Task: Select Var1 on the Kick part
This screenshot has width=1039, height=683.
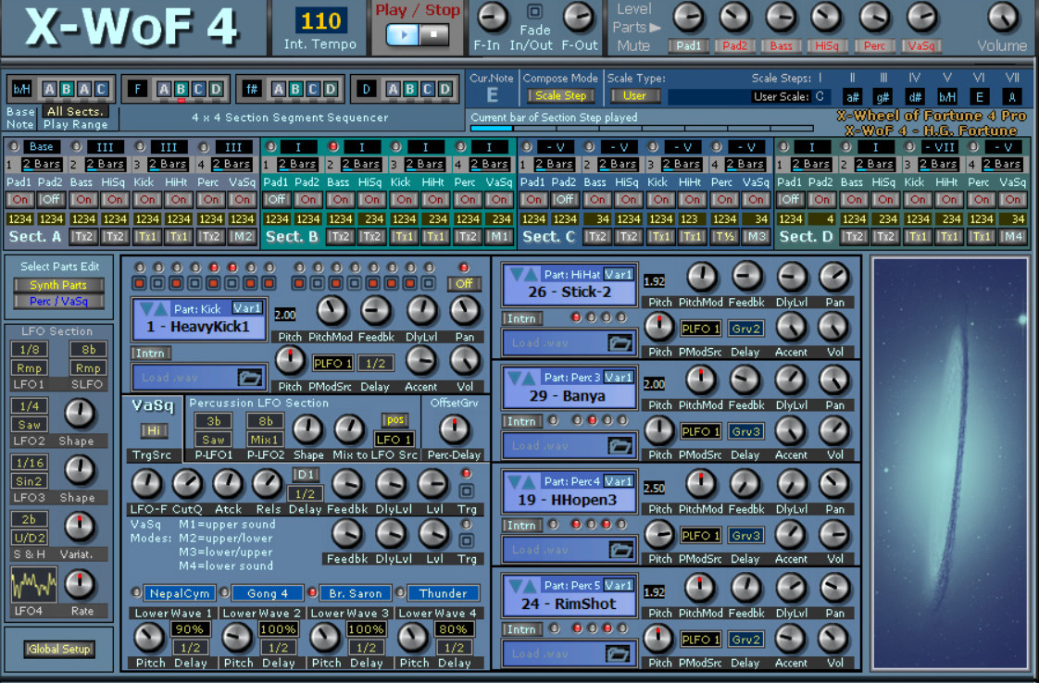Action: (x=246, y=308)
